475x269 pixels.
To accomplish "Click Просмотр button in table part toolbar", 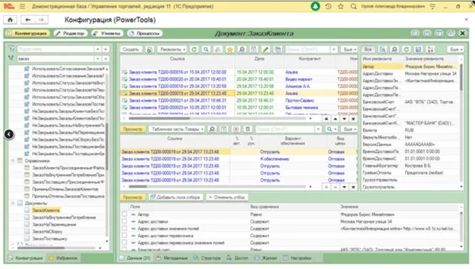I will pyautogui.click(x=133, y=129).
